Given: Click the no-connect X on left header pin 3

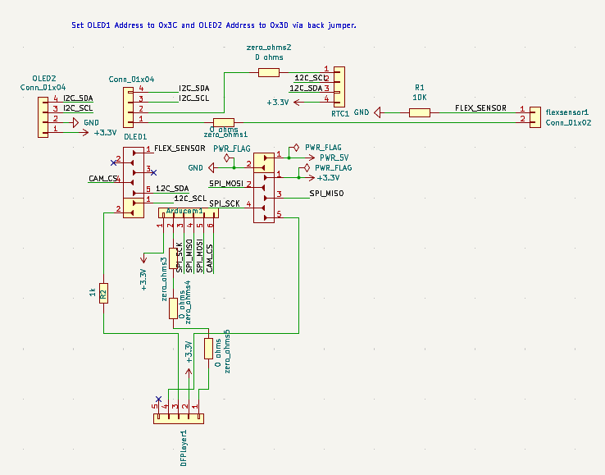Looking at the screenshot, I should pos(153,172).
